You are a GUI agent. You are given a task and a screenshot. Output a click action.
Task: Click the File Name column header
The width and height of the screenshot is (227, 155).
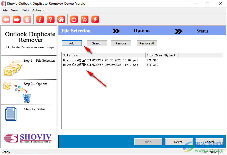tap(103, 55)
